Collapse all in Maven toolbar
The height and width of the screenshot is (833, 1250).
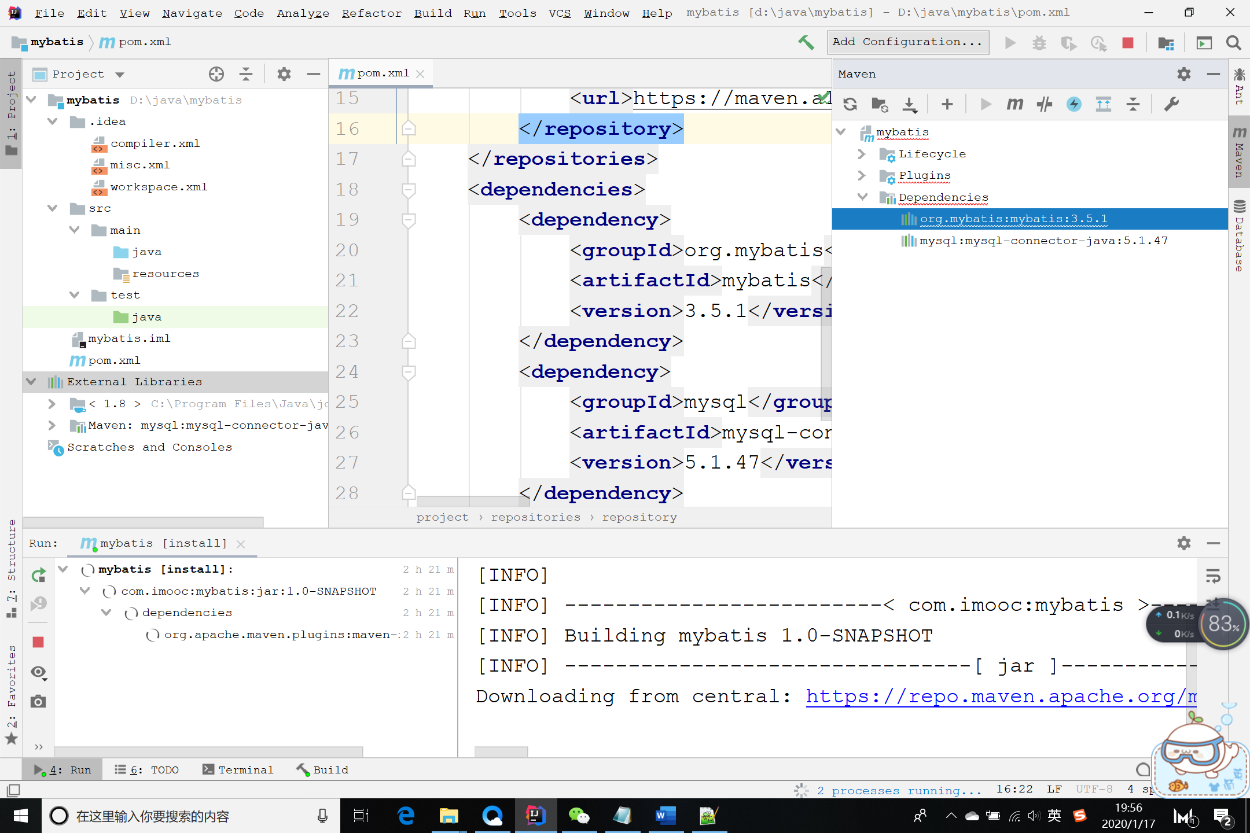point(1133,104)
